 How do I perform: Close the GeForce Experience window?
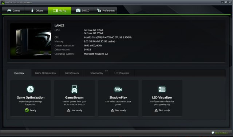point(230,2)
